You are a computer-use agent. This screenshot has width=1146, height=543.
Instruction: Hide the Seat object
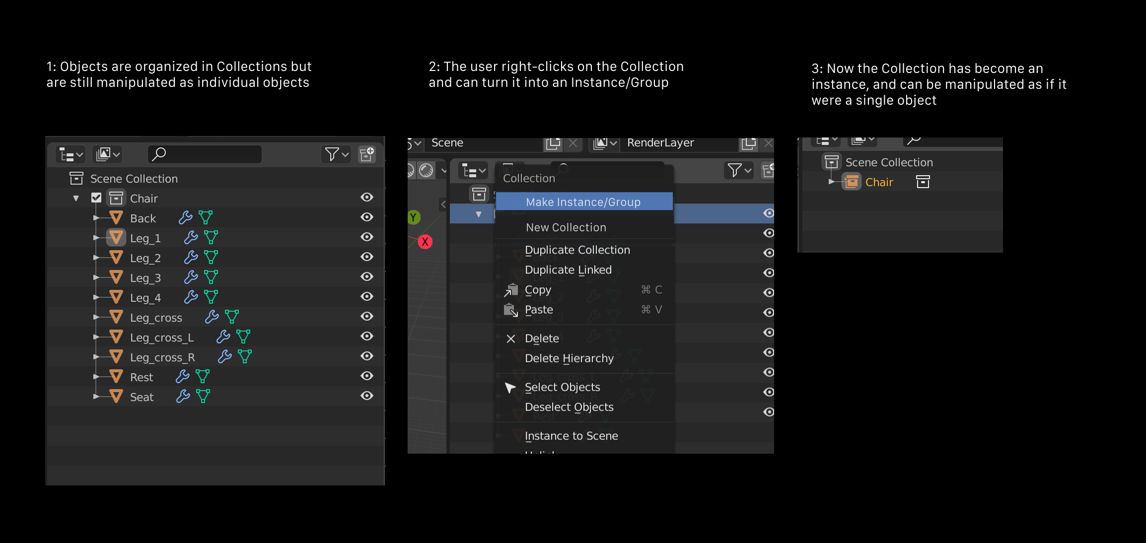[367, 396]
